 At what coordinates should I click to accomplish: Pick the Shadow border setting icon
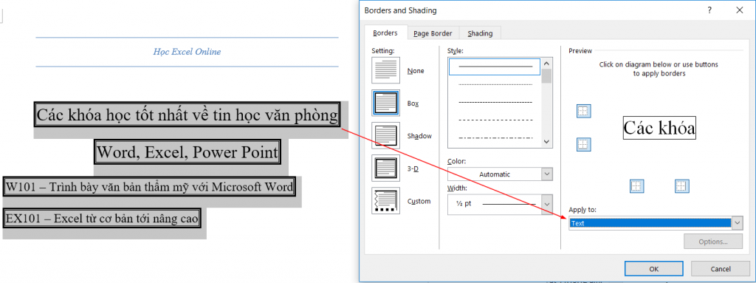(385, 135)
